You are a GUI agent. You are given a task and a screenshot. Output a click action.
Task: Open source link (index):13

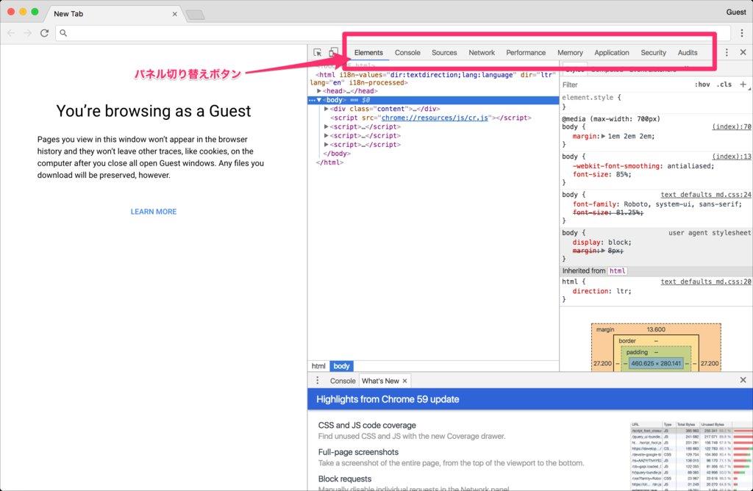732,157
